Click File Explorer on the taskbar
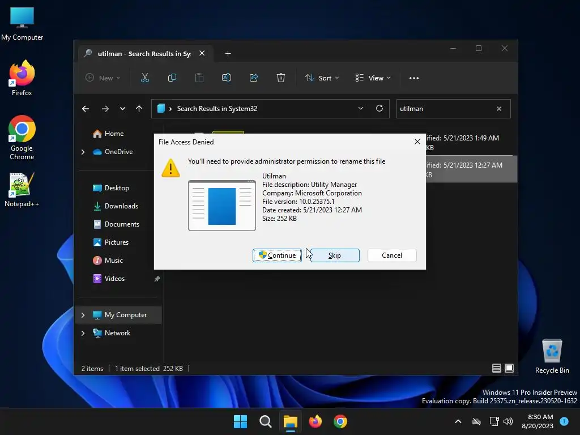The image size is (580, 435). pos(291,421)
